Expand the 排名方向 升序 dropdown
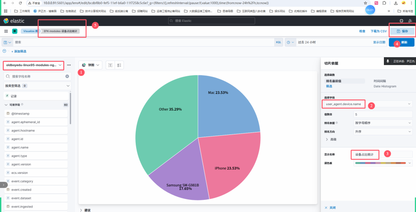Viewport: 416px width, 212px height. click(x=383, y=131)
